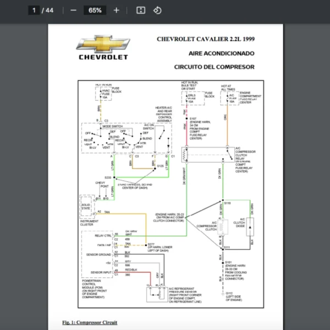Click the SENSOR GROUND label
Image resolution: width=330 pixels, height=330 pixels.
tap(98, 255)
